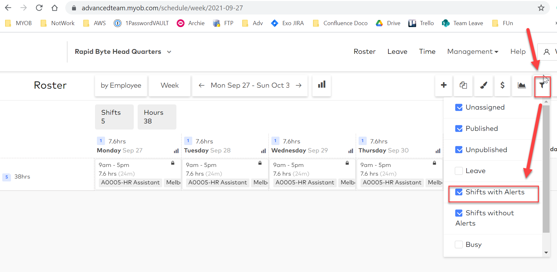The width and height of the screenshot is (557, 272).
Task: Open the Management dropdown menu
Action: [x=472, y=52]
